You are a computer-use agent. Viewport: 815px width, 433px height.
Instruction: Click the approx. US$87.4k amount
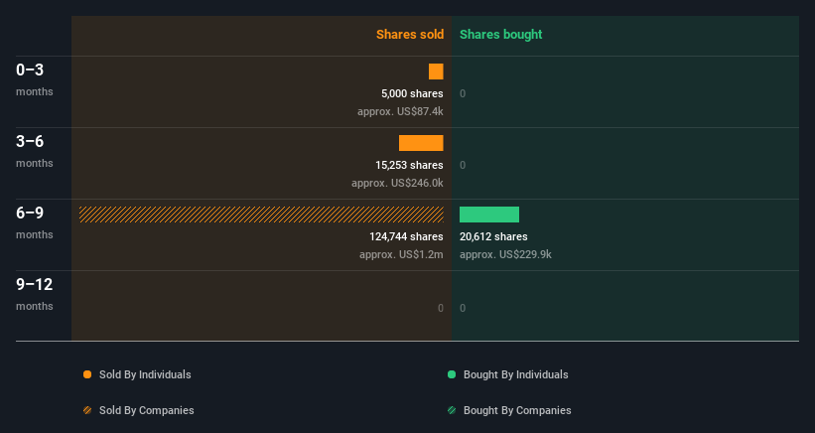coord(400,112)
